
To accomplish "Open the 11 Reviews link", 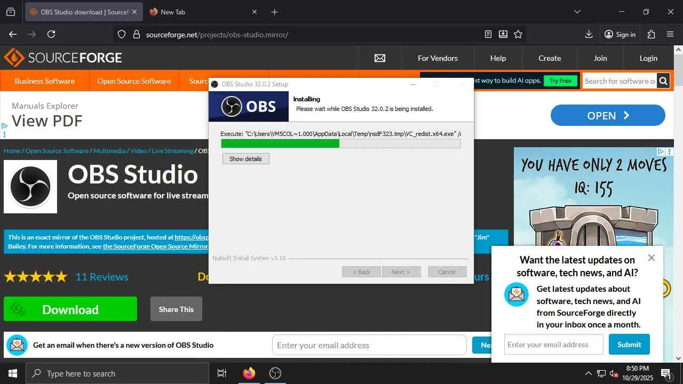I will click(x=102, y=277).
